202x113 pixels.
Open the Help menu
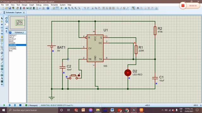(x=69, y=5)
